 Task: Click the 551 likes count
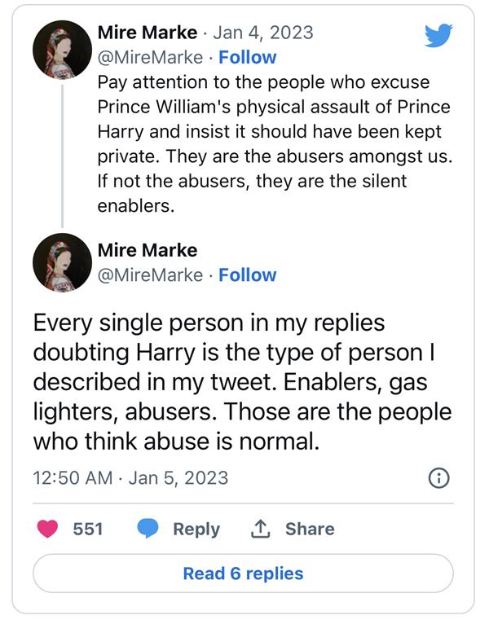pyautogui.click(x=88, y=529)
